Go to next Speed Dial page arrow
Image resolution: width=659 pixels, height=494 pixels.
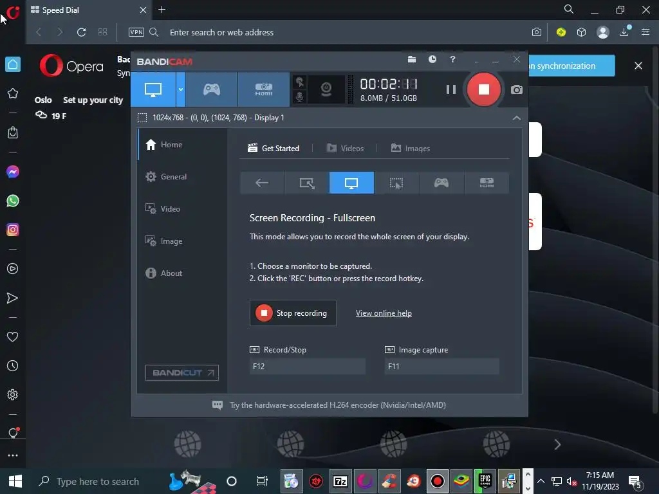557,444
